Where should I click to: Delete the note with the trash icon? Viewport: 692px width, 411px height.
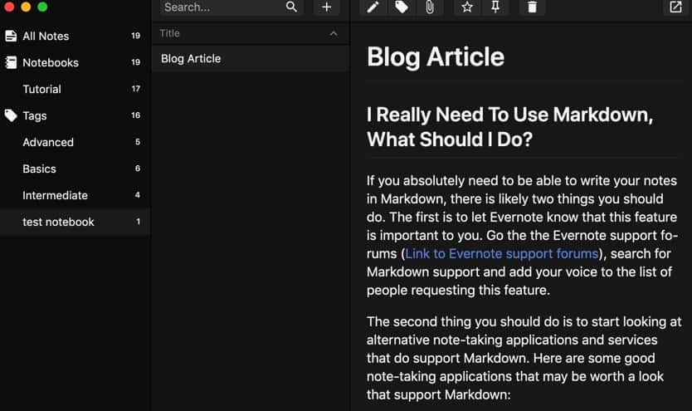coord(532,7)
